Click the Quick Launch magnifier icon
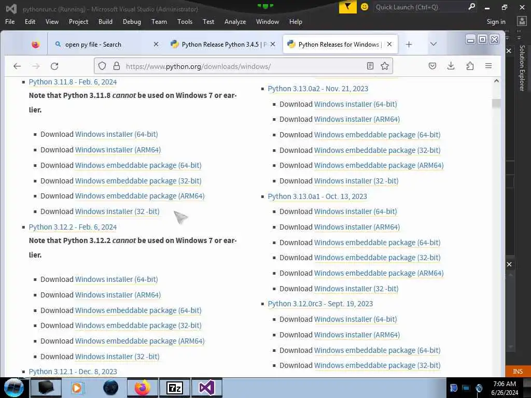Viewport: 531px width, 398px height. (x=472, y=7)
